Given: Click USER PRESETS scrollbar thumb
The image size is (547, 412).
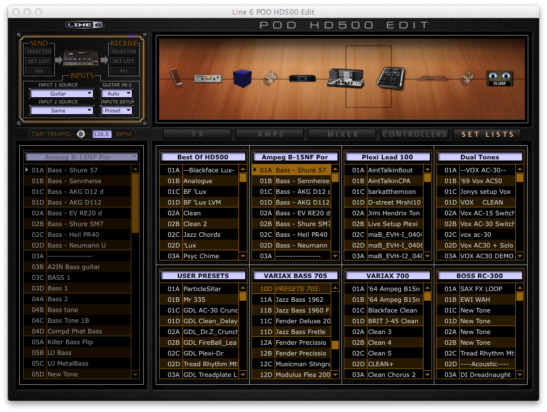Looking at the screenshot, I should tap(243, 296).
